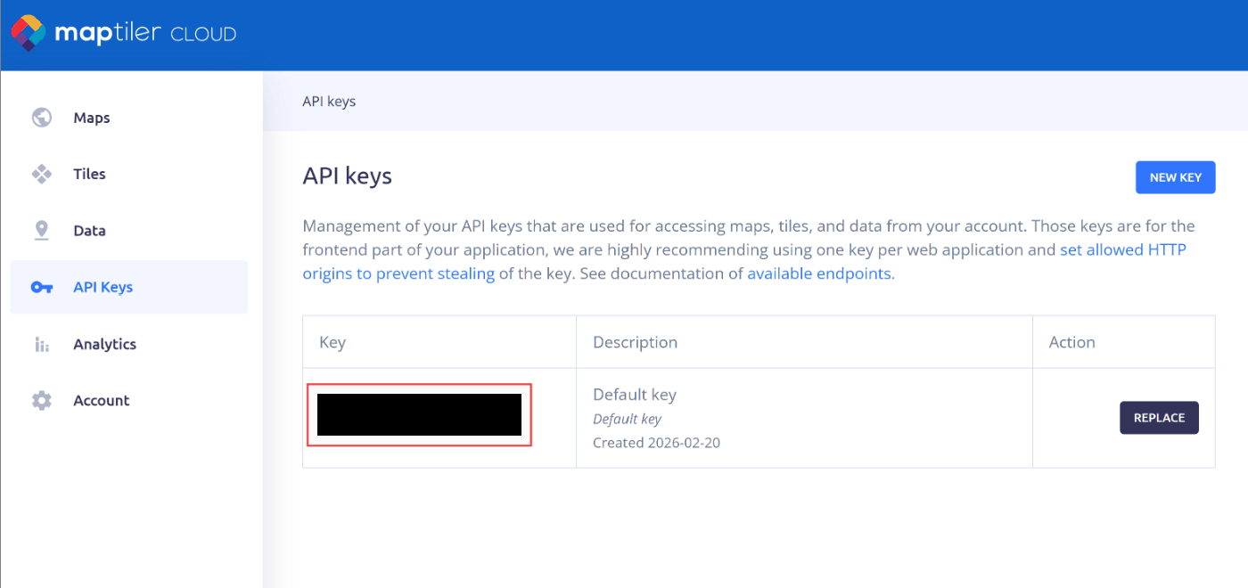Click the Tiles diamond grid icon
This screenshot has width=1248, height=588.
[x=42, y=174]
